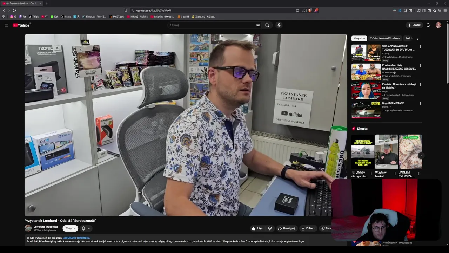Viewport: 449px width, 253px height.
Task: Start voice search with the microphone
Action: click(279, 25)
